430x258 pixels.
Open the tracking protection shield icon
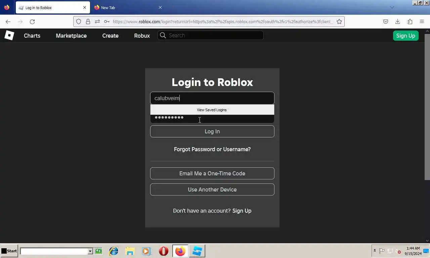pyautogui.click(x=79, y=21)
